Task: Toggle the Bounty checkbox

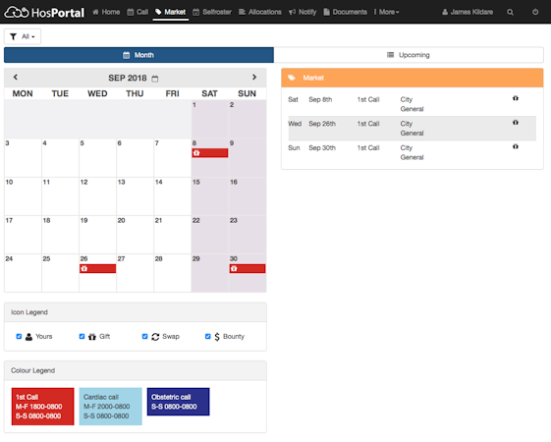Action: pos(208,337)
